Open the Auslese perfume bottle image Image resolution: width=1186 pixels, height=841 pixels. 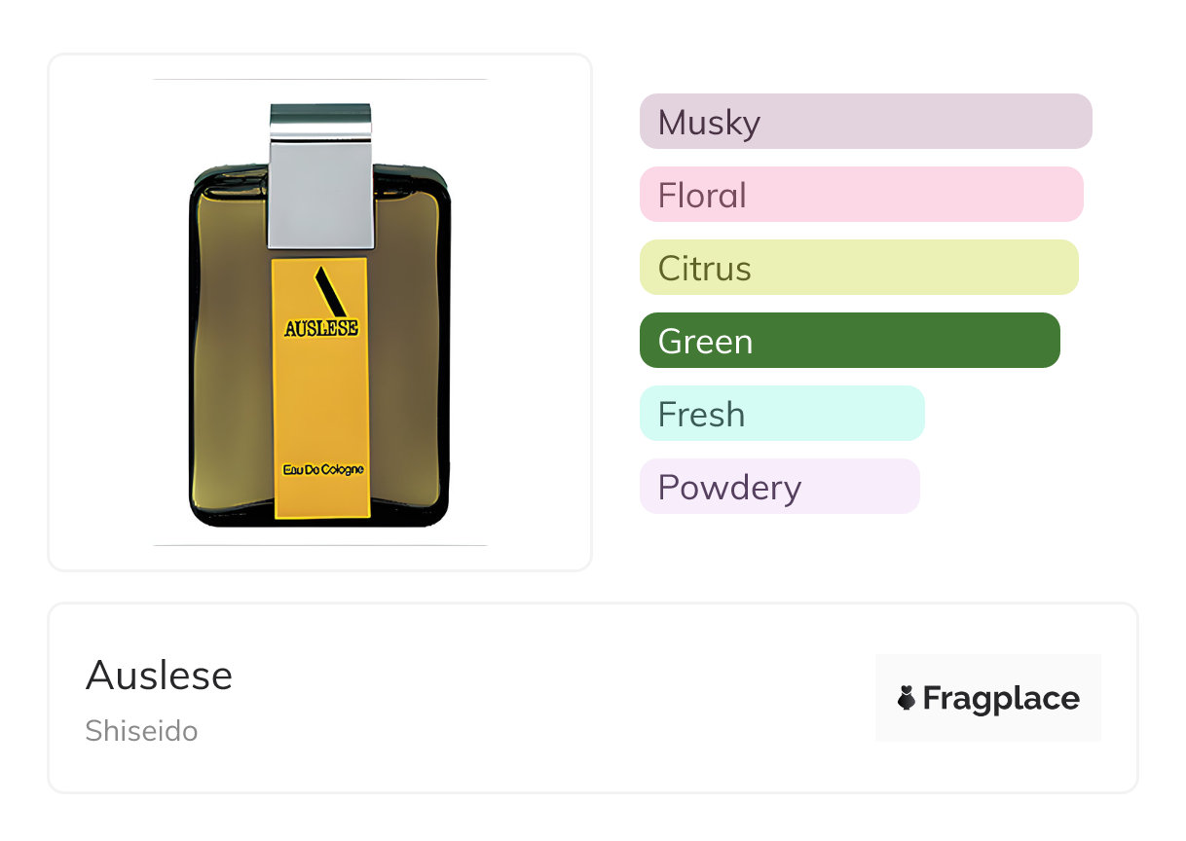click(320, 311)
